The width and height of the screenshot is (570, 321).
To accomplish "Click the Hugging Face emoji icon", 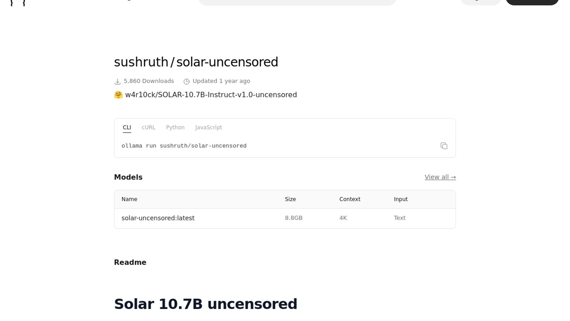I will coord(118,95).
